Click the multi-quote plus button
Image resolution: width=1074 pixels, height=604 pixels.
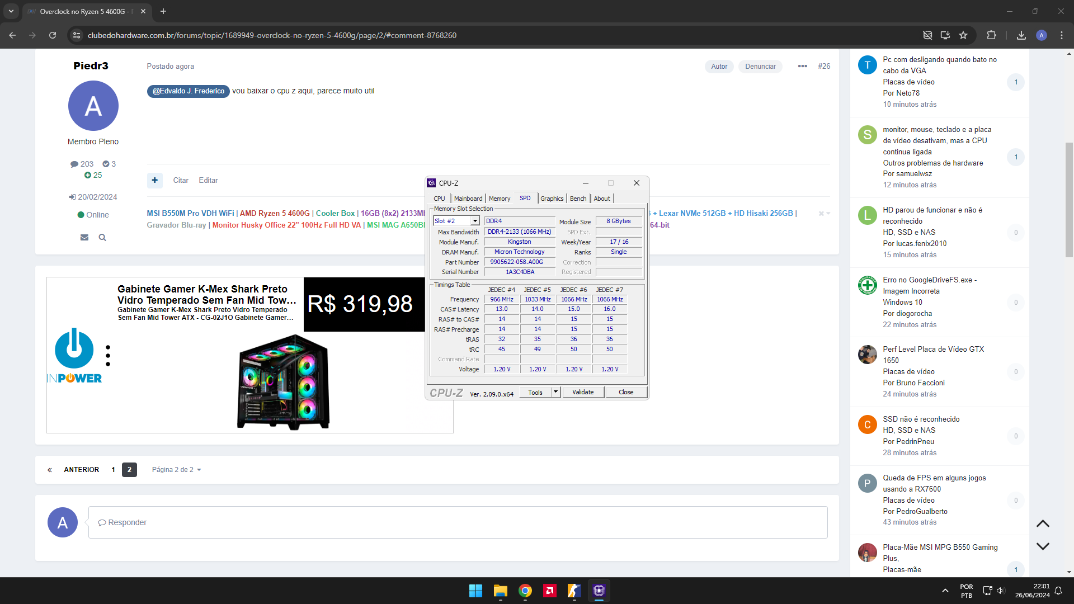155,180
